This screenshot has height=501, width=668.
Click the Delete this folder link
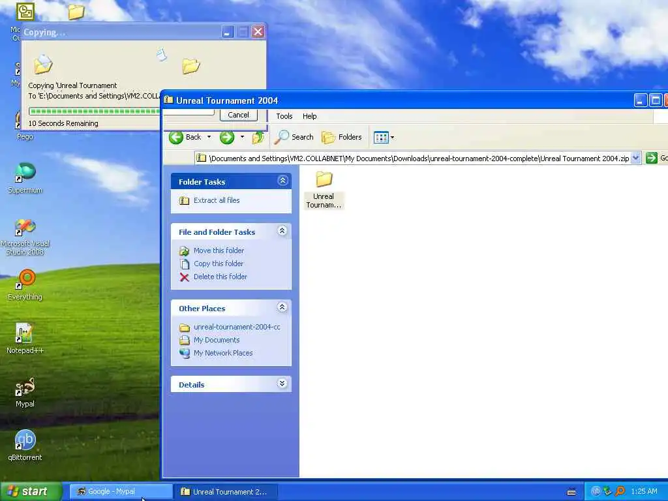coord(220,277)
